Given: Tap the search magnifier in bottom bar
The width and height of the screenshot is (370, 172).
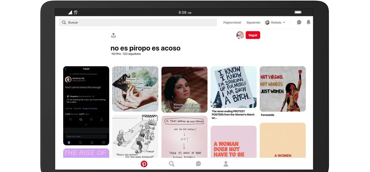Looking at the screenshot, I should click(x=172, y=164).
